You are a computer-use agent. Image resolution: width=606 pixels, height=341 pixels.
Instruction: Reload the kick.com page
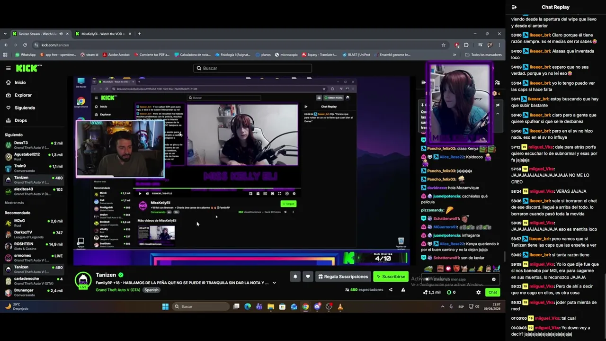click(26, 45)
